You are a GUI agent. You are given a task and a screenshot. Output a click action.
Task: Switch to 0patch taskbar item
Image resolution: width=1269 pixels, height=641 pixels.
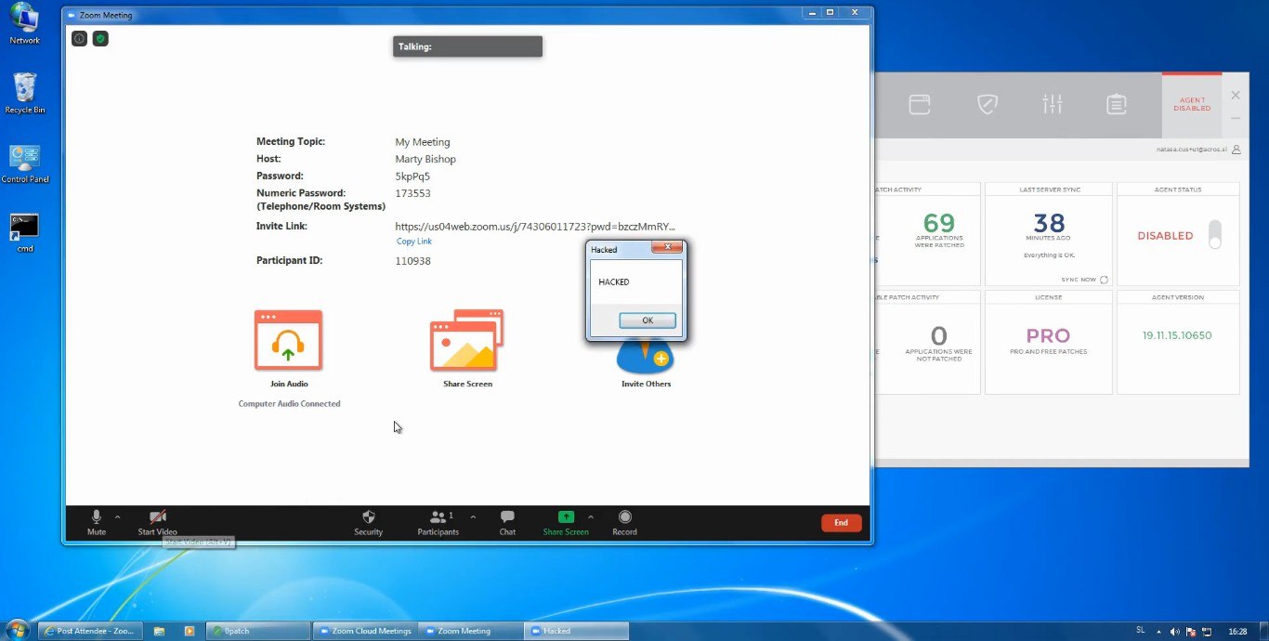tap(257, 631)
